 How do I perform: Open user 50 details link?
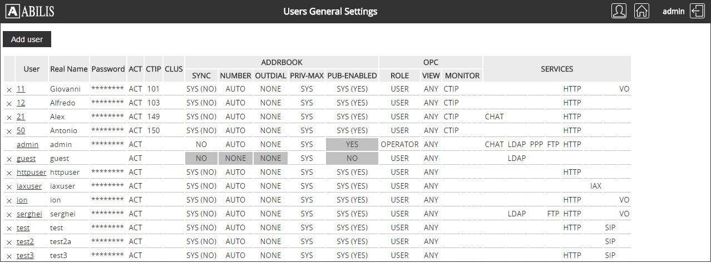click(21, 130)
